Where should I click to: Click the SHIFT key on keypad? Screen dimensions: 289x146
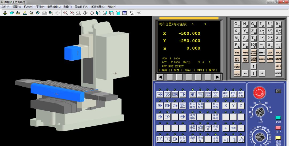pos(262,52)
